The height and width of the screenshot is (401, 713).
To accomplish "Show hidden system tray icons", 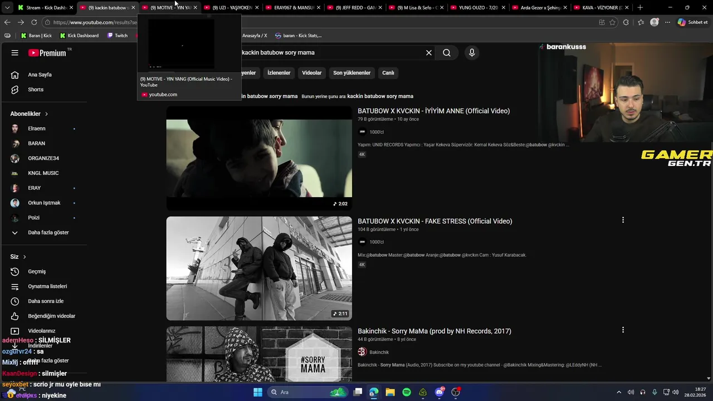I will 619,392.
